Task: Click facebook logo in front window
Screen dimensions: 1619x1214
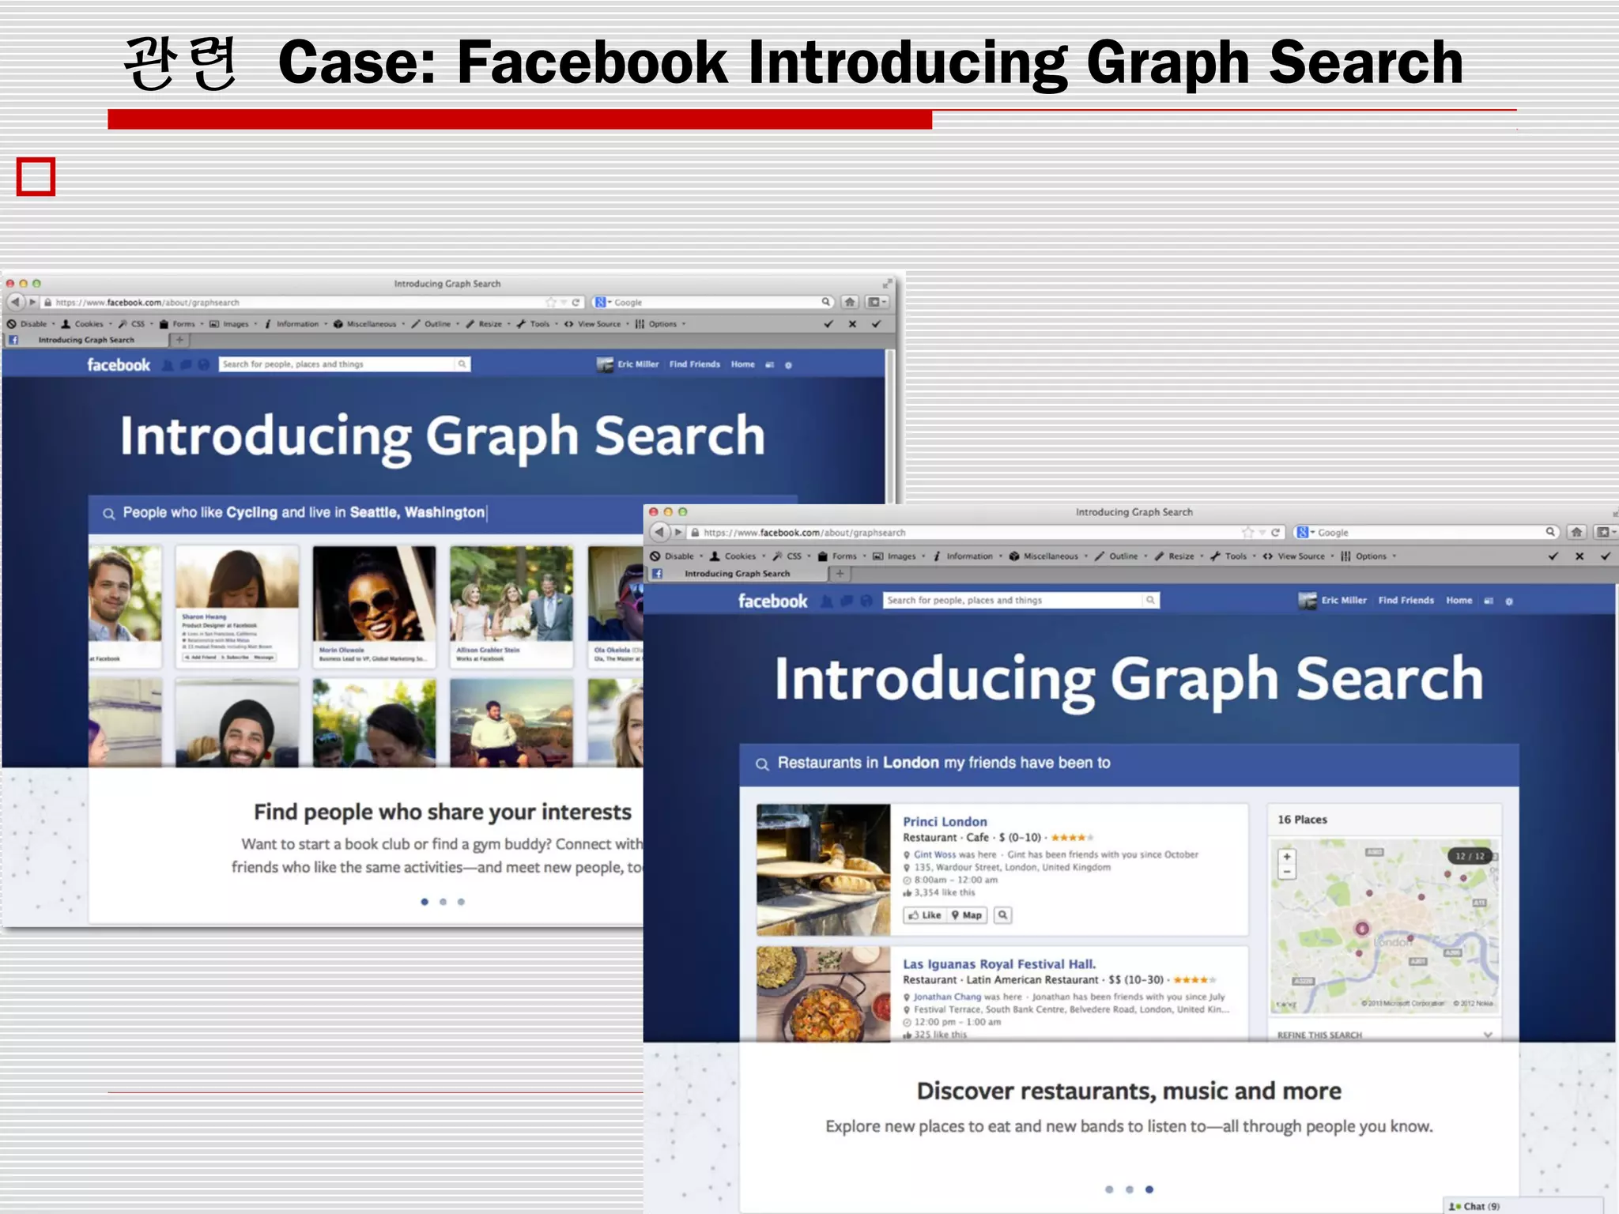Action: pyautogui.click(x=772, y=601)
